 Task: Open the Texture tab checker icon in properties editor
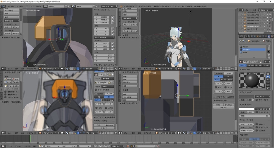pos(272,36)
